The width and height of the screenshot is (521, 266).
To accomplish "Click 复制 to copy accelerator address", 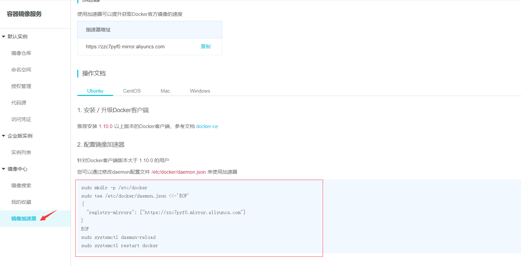I will pyautogui.click(x=206, y=46).
